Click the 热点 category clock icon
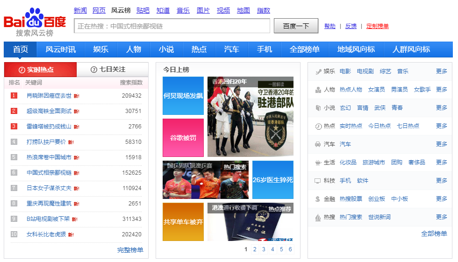This screenshot has width=458, height=262. [318, 127]
